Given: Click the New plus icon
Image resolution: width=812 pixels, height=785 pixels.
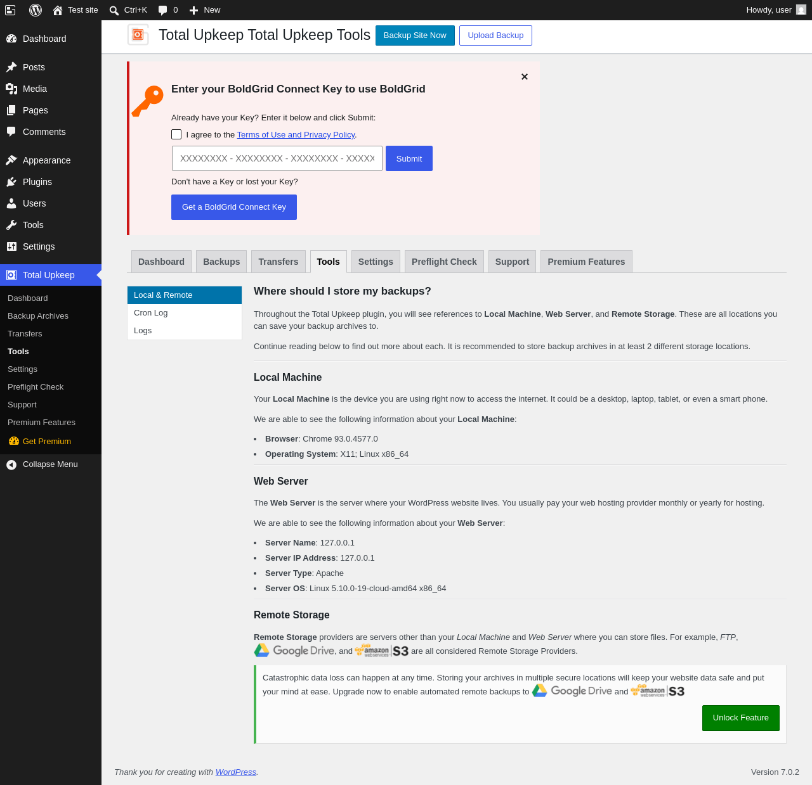Looking at the screenshot, I should [x=194, y=10].
